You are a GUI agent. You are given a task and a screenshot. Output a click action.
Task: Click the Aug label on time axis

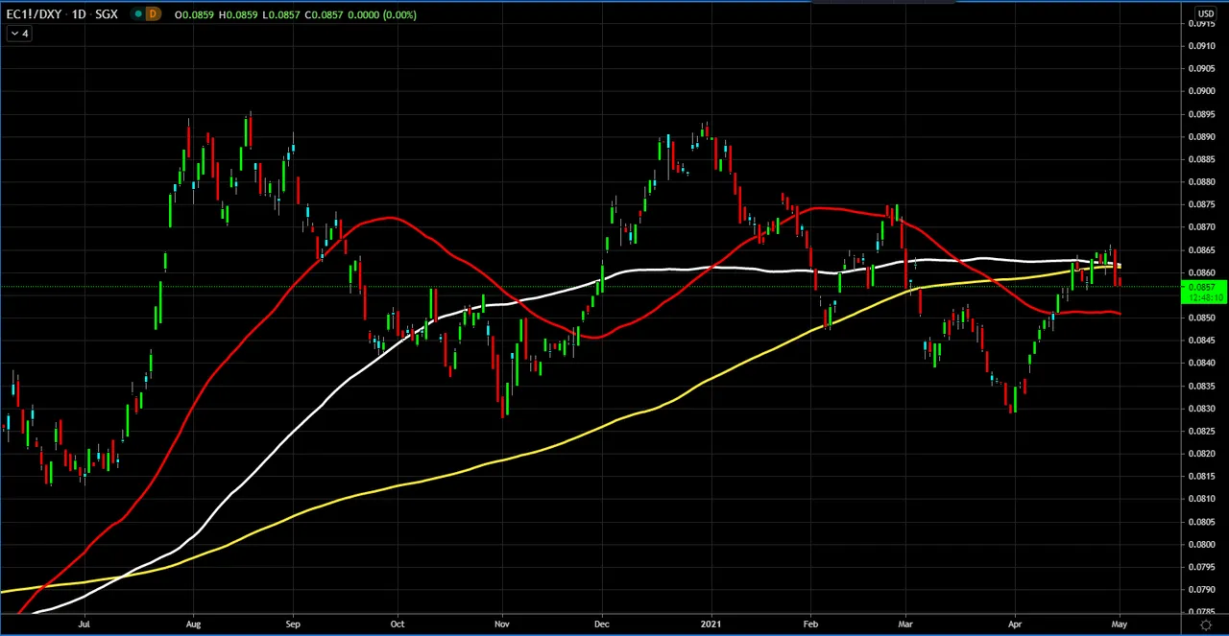coord(193,624)
